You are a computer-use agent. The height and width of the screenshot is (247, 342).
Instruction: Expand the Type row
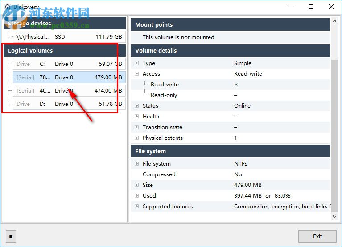click(x=136, y=63)
